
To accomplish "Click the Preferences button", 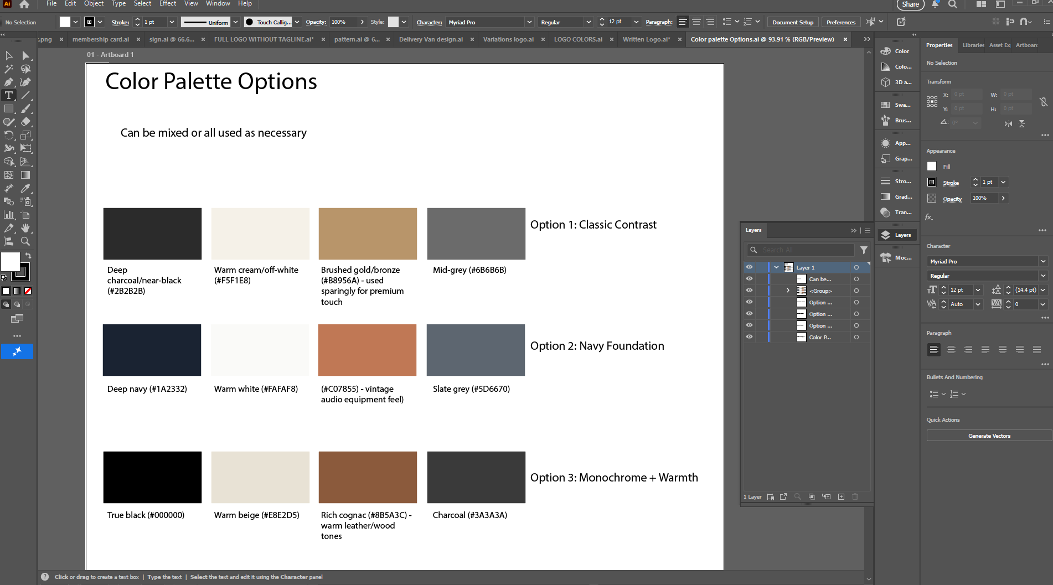I will [x=840, y=22].
